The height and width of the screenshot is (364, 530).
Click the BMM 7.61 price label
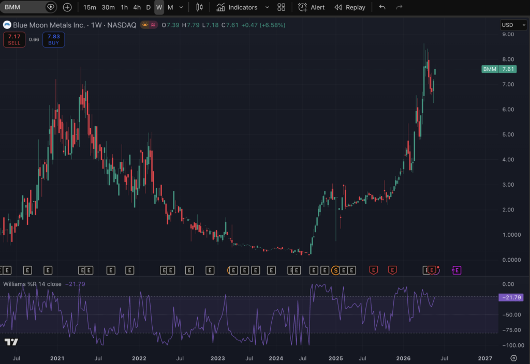click(x=499, y=69)
